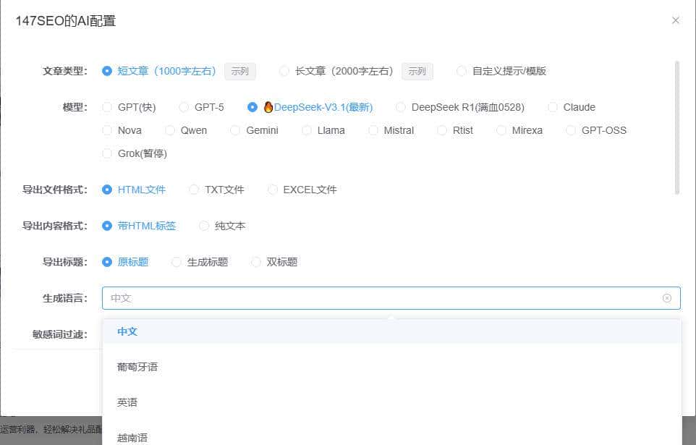This screenshot has height=445, width=696.
Task: Switch export format to TXT文件
Action: point(194,189)
